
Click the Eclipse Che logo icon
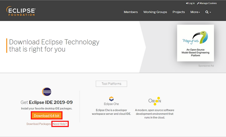click(x=111, y=99)
